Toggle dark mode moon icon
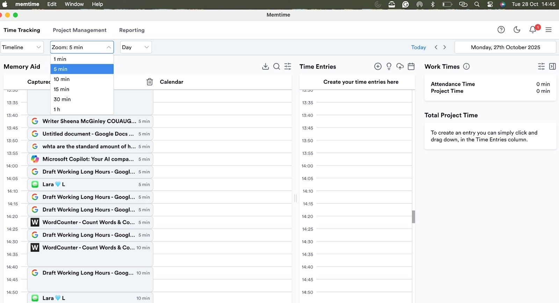 (517, 30)
